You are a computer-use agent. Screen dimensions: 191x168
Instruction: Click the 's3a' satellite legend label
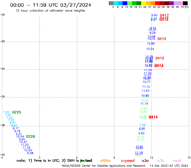[x=145, y=161]
